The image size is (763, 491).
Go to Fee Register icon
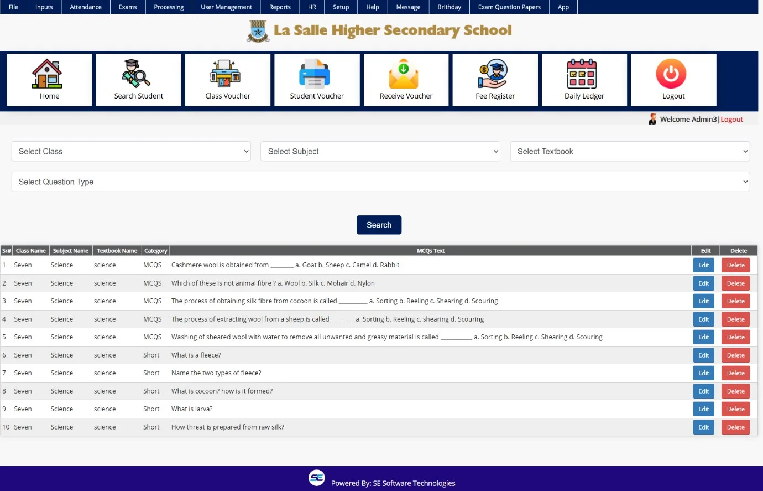coord(493,74)
